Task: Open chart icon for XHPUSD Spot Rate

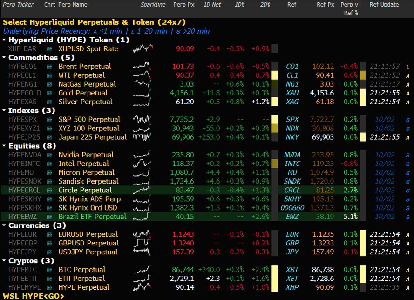Action: [x=49, y=49]
